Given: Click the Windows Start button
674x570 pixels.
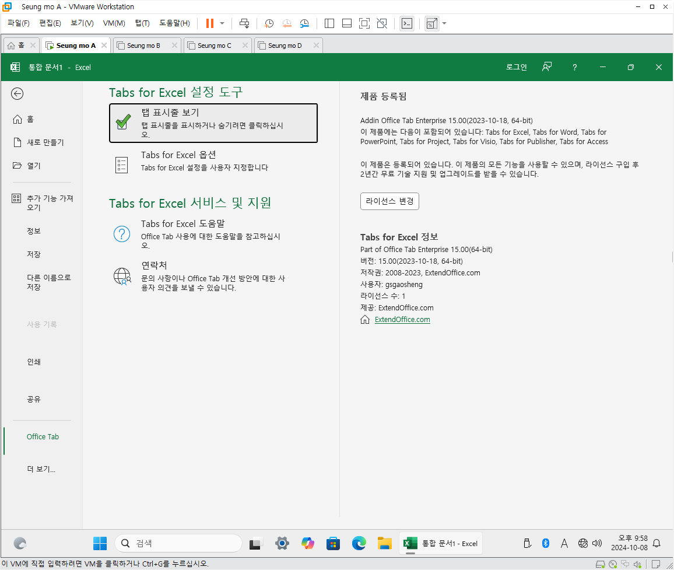Looking at the screenshot, I should pos(100,543).
